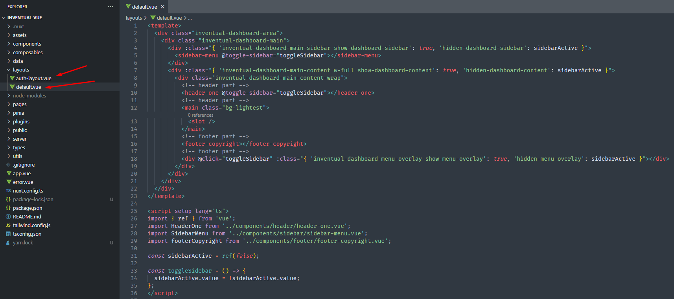Viewport: 674px width, 299px height.
Task: Click the TS icon beside nuxt.config.ts
Action: click(x=8, y=191)
